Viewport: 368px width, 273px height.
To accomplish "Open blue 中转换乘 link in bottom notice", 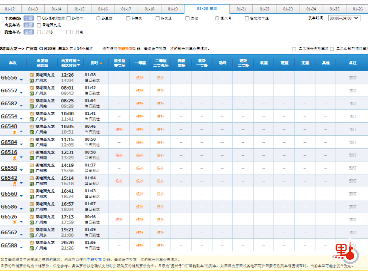I will tap(94, 260).
